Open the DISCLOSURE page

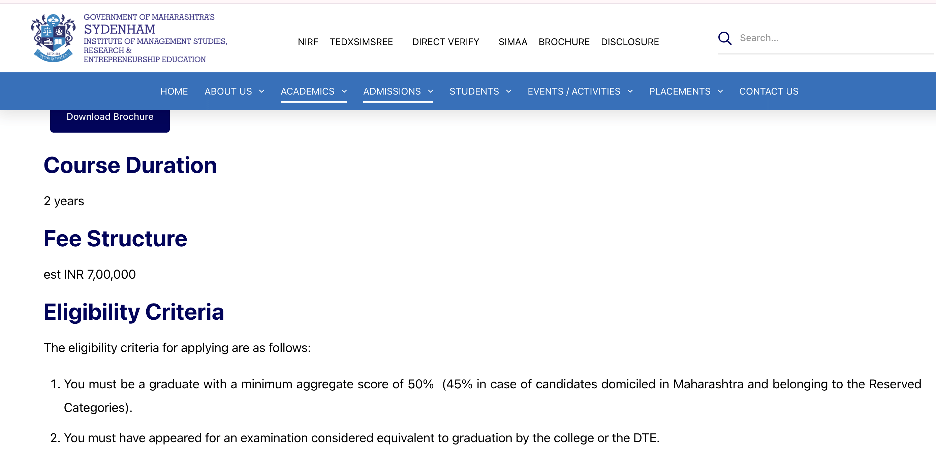point(630,41)
